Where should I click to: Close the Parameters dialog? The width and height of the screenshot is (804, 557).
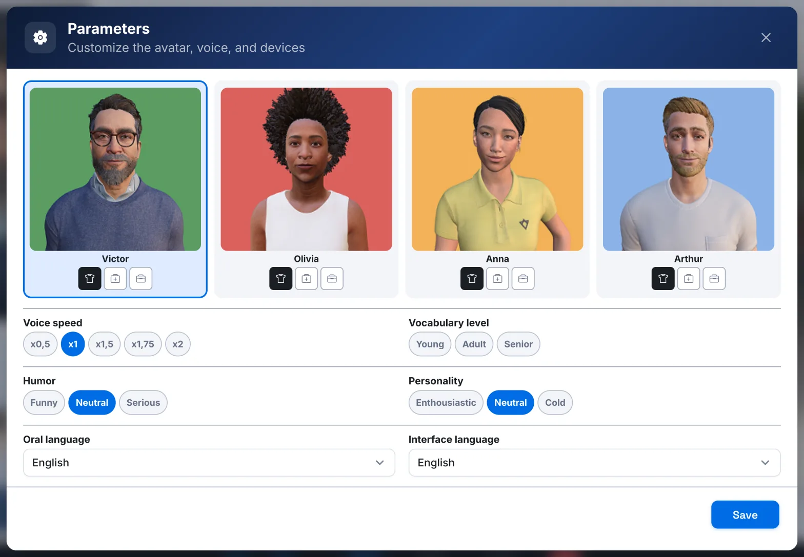[x=766, y=37]
